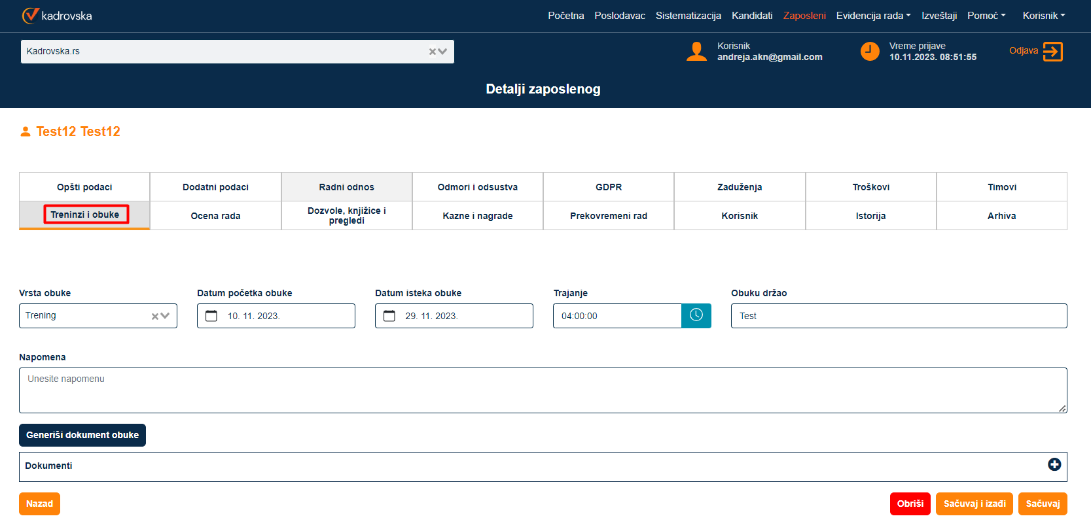Switch to the Ocena rada tab

[x=215, y=216]
